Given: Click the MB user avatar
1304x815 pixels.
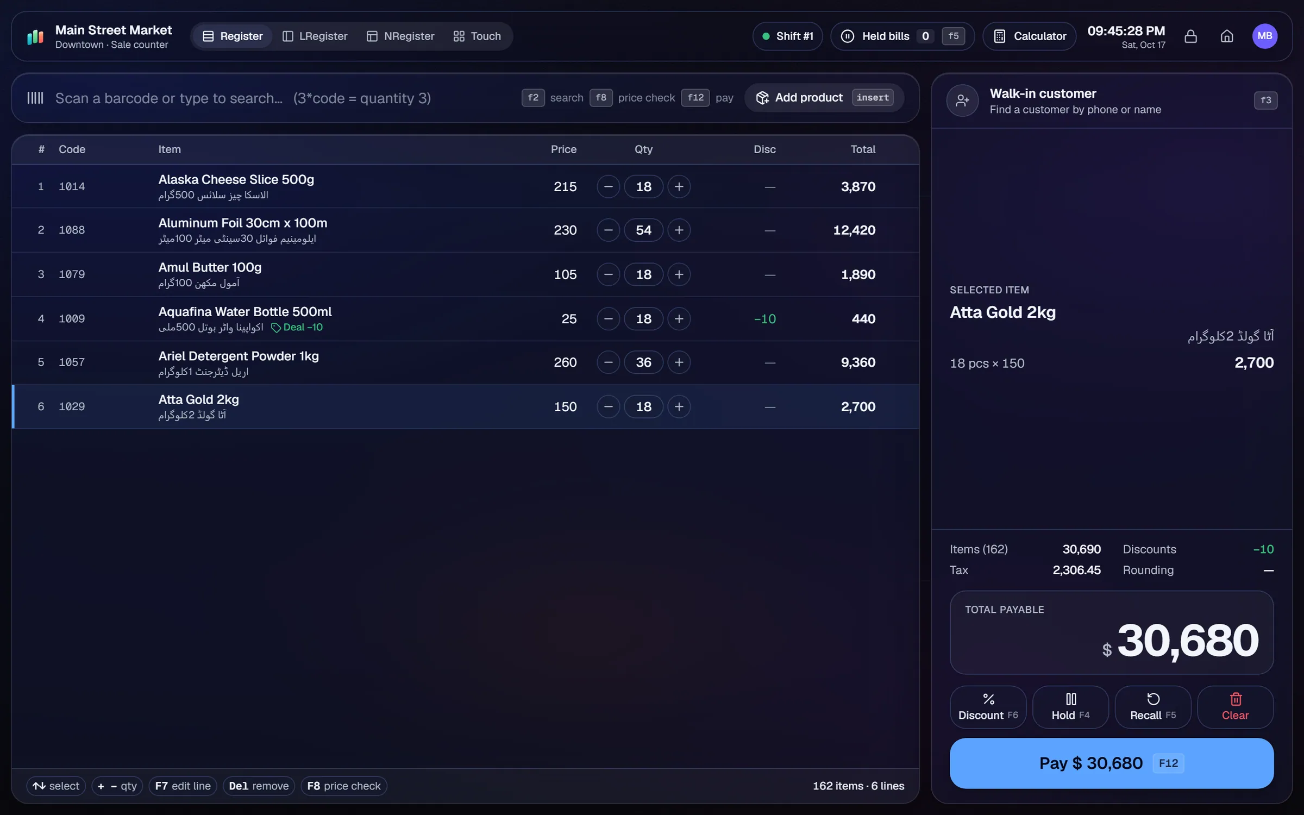Looking at the screenshot, I should pos(1264,36).
